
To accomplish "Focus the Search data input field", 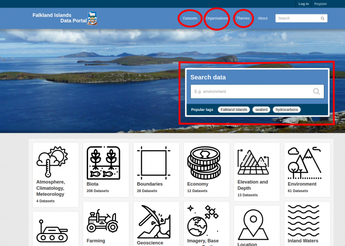I will (x=252, y=92).
